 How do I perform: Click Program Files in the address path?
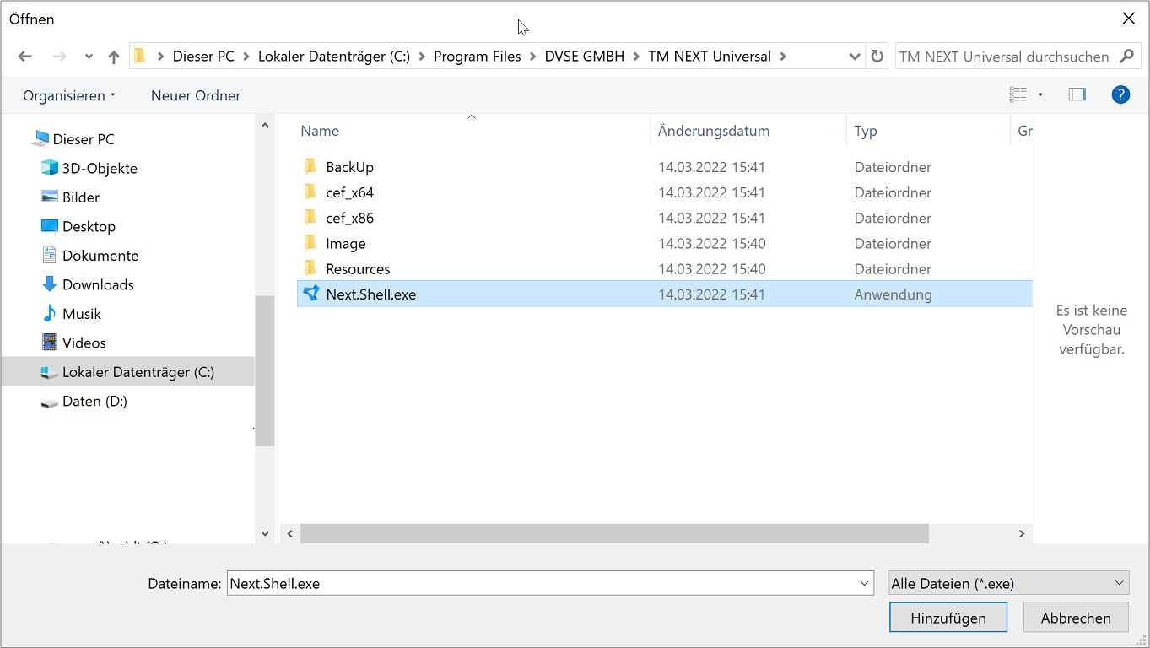coord(478,57)
